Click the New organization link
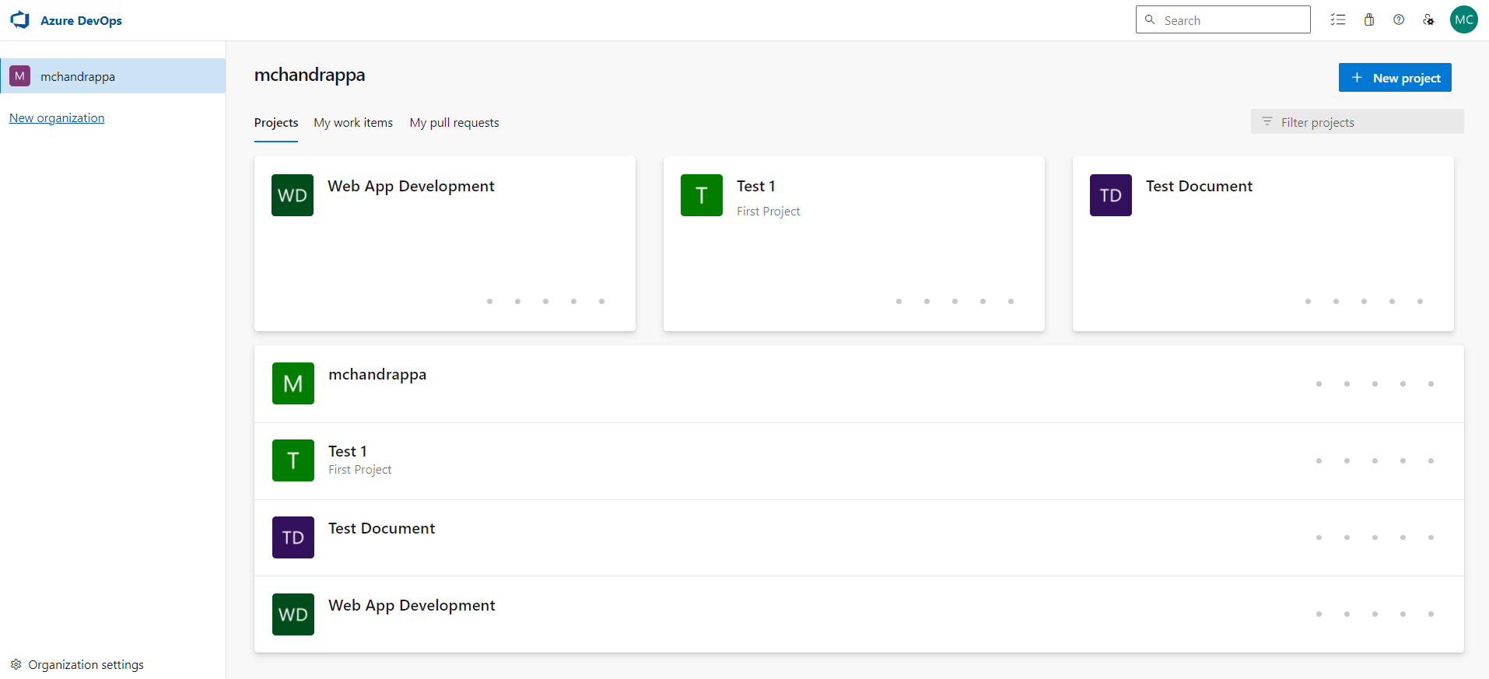Viewport: 1489px width, 679px height. [57, 118]
